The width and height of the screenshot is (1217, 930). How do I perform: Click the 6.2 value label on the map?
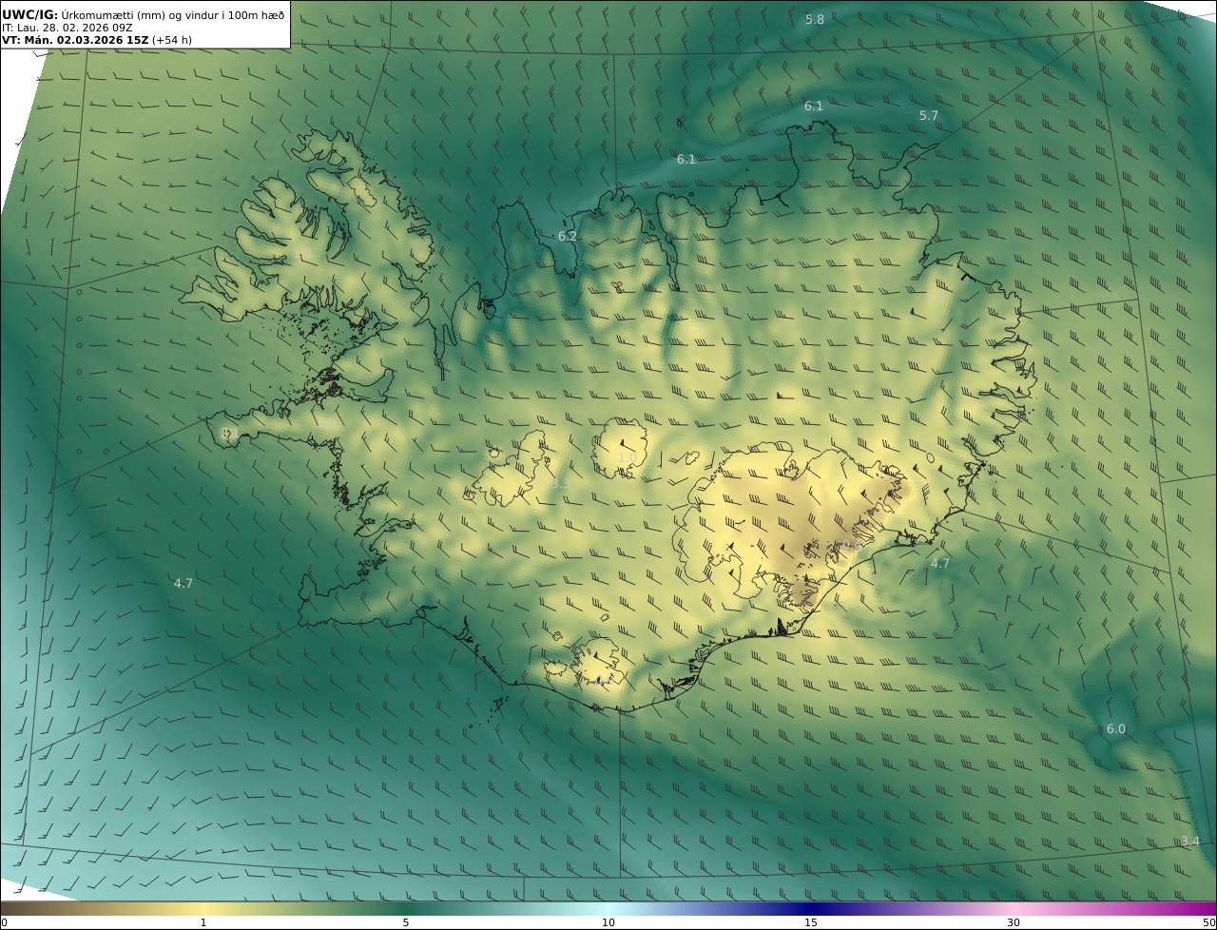(568, 236)
